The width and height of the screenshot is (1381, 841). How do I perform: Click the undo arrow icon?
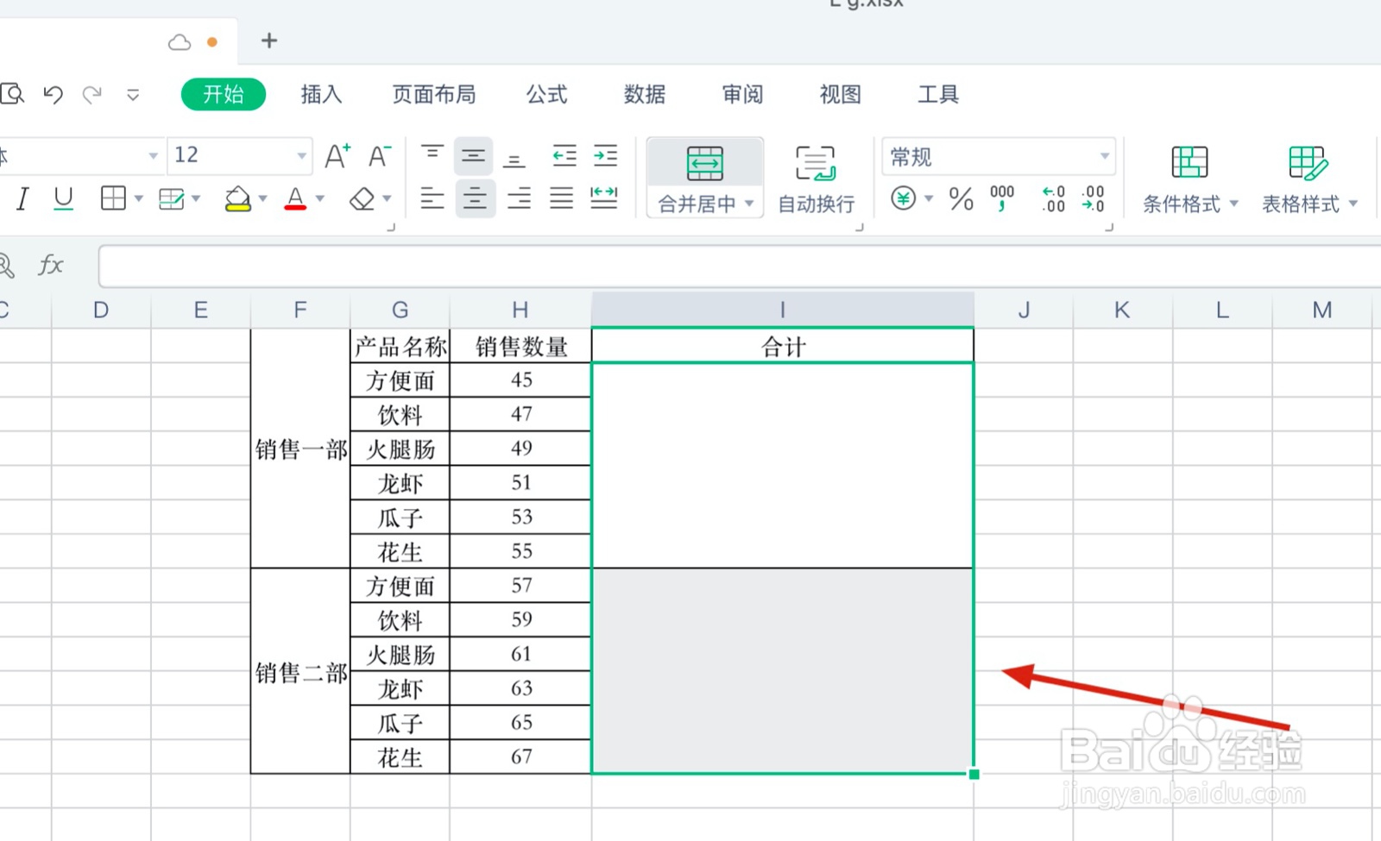[54, 94]
